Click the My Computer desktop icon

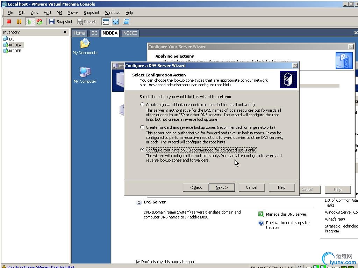point(85,75)
